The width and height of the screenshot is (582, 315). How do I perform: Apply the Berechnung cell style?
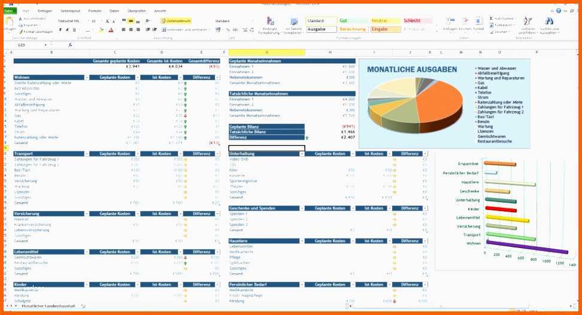[353, 29]
